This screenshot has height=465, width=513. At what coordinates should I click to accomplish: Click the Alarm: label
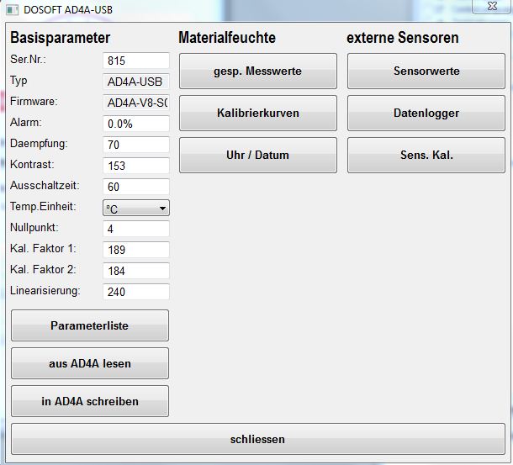(26, 123)
